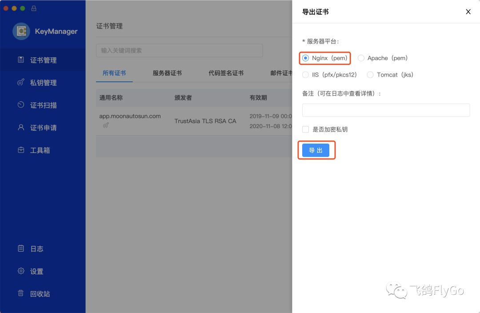Select the IIS (pfx/pkcs12) option
Viewport: 480px width, 313px height.
[x=306, y=75]
